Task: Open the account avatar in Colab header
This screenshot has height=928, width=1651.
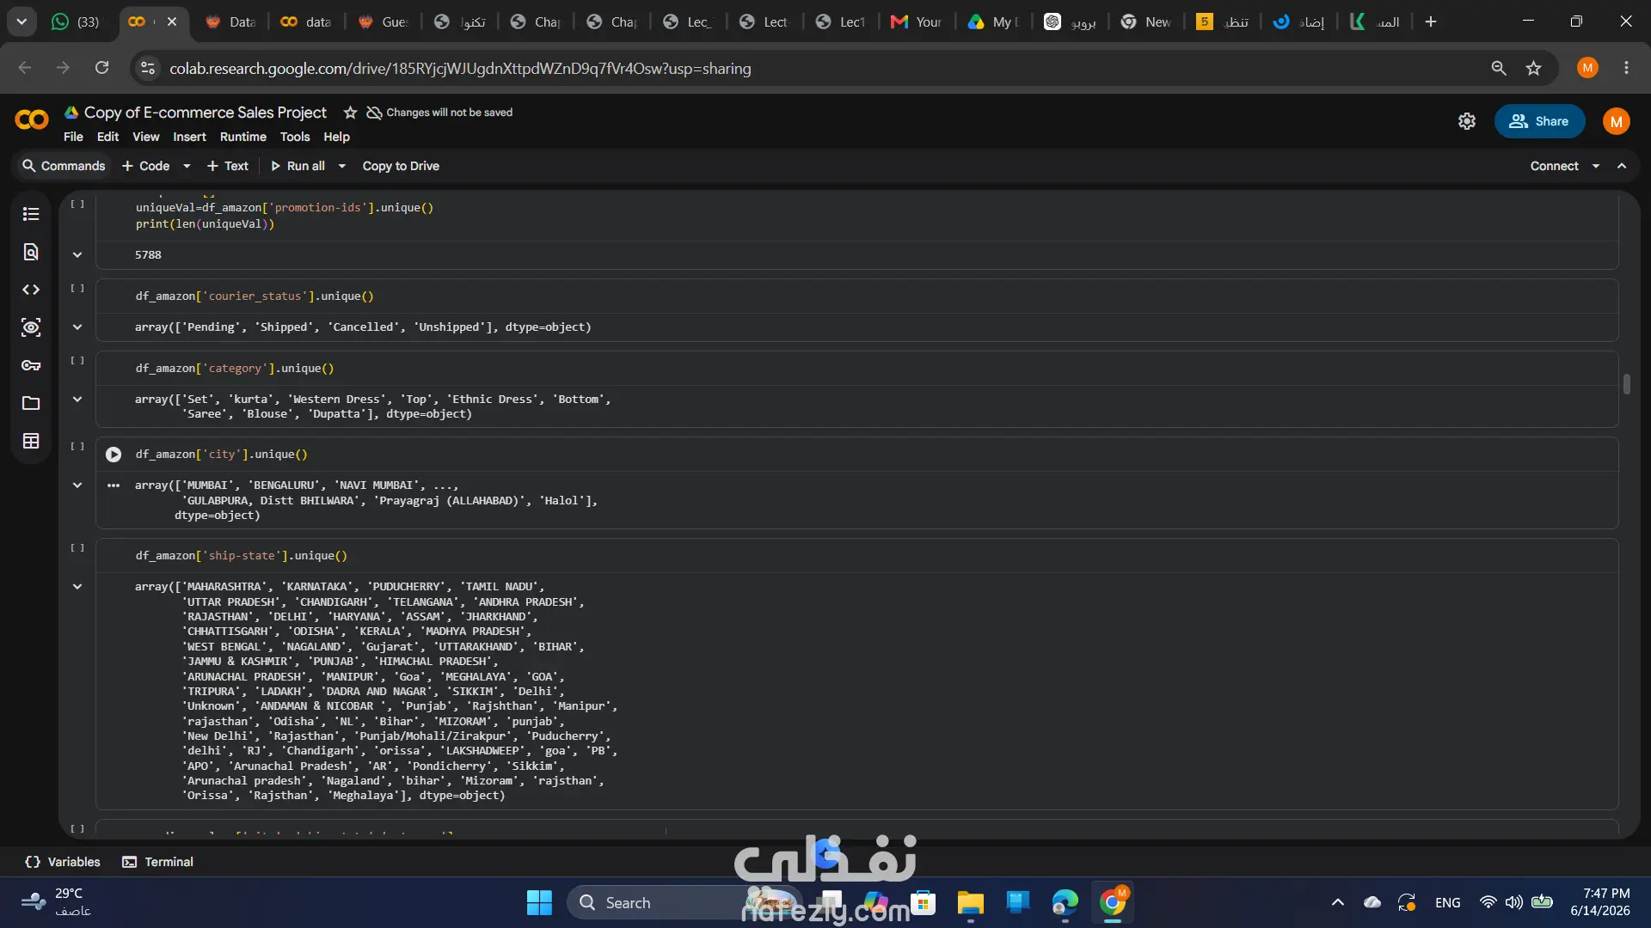Action: pyautogui.click(x=1617, y=121)
